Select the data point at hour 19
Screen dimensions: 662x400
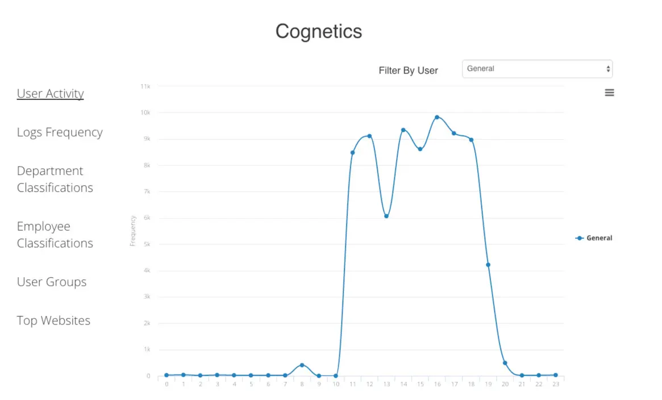click(488, 264)
